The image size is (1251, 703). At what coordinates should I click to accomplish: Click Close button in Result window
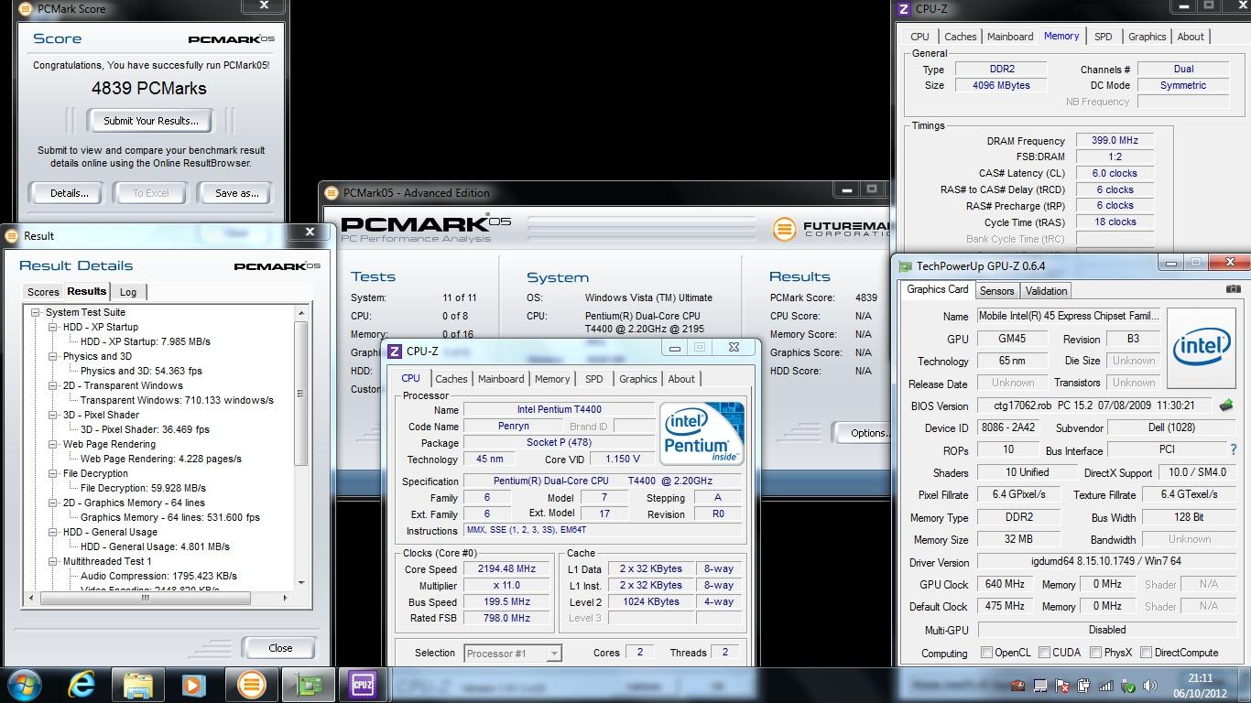pyautogui.click(x=280, y=648)
